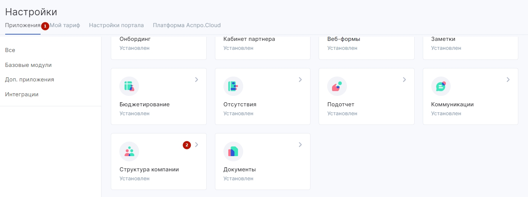528x197 pixels.
Task: Open the Настройки портала tab
Action: 116,25
